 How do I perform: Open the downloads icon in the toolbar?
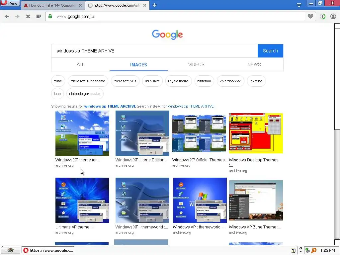tap(322, 17)
